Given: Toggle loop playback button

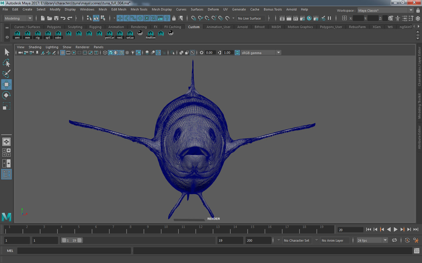Looking at the screenshot, I should (x=394, y=240).
